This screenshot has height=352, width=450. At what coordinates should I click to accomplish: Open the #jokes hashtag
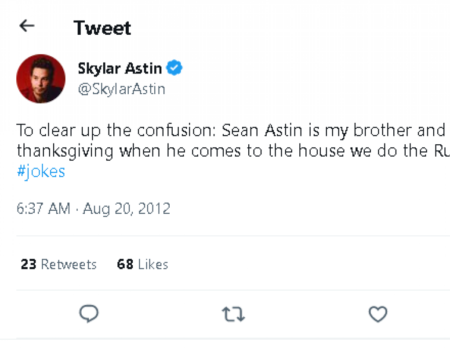point(41,171)
